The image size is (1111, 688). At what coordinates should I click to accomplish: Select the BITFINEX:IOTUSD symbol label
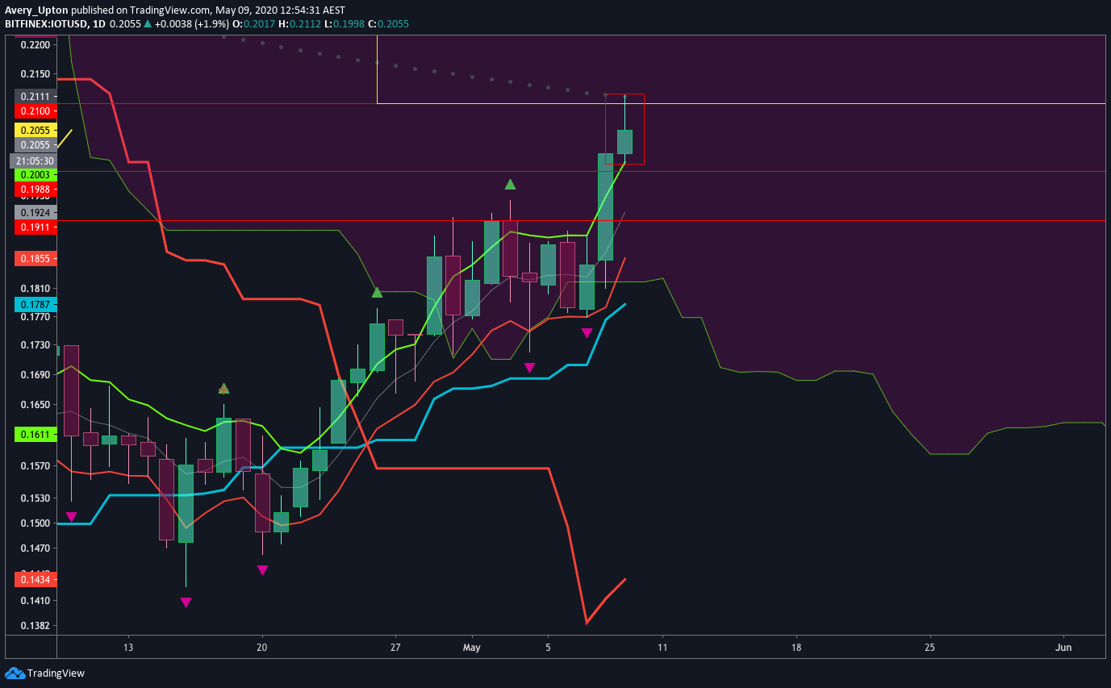[x=45, y=24]
